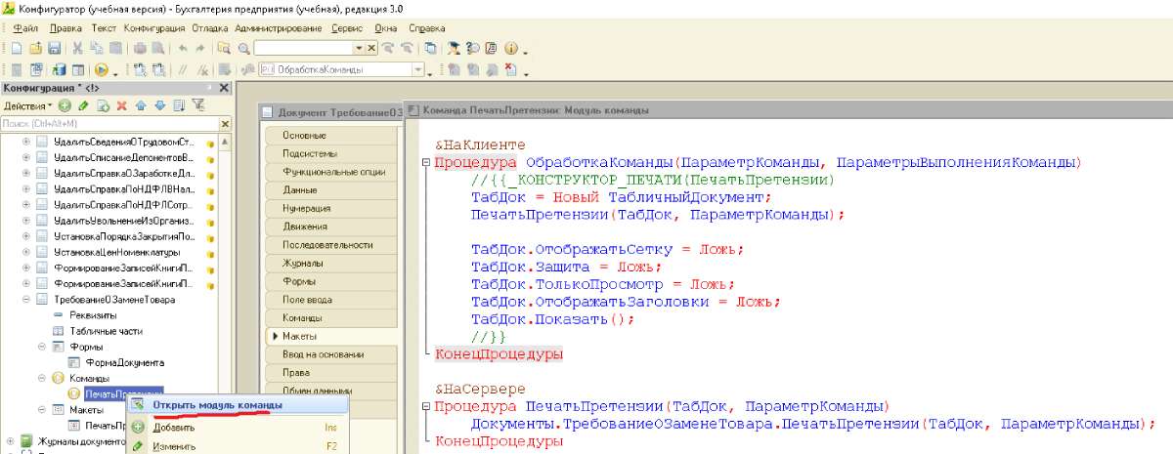Viewport: 1173px width, 454px height.
Task: Clear the toolbar search box with X
Action: (x=370, y=48)
